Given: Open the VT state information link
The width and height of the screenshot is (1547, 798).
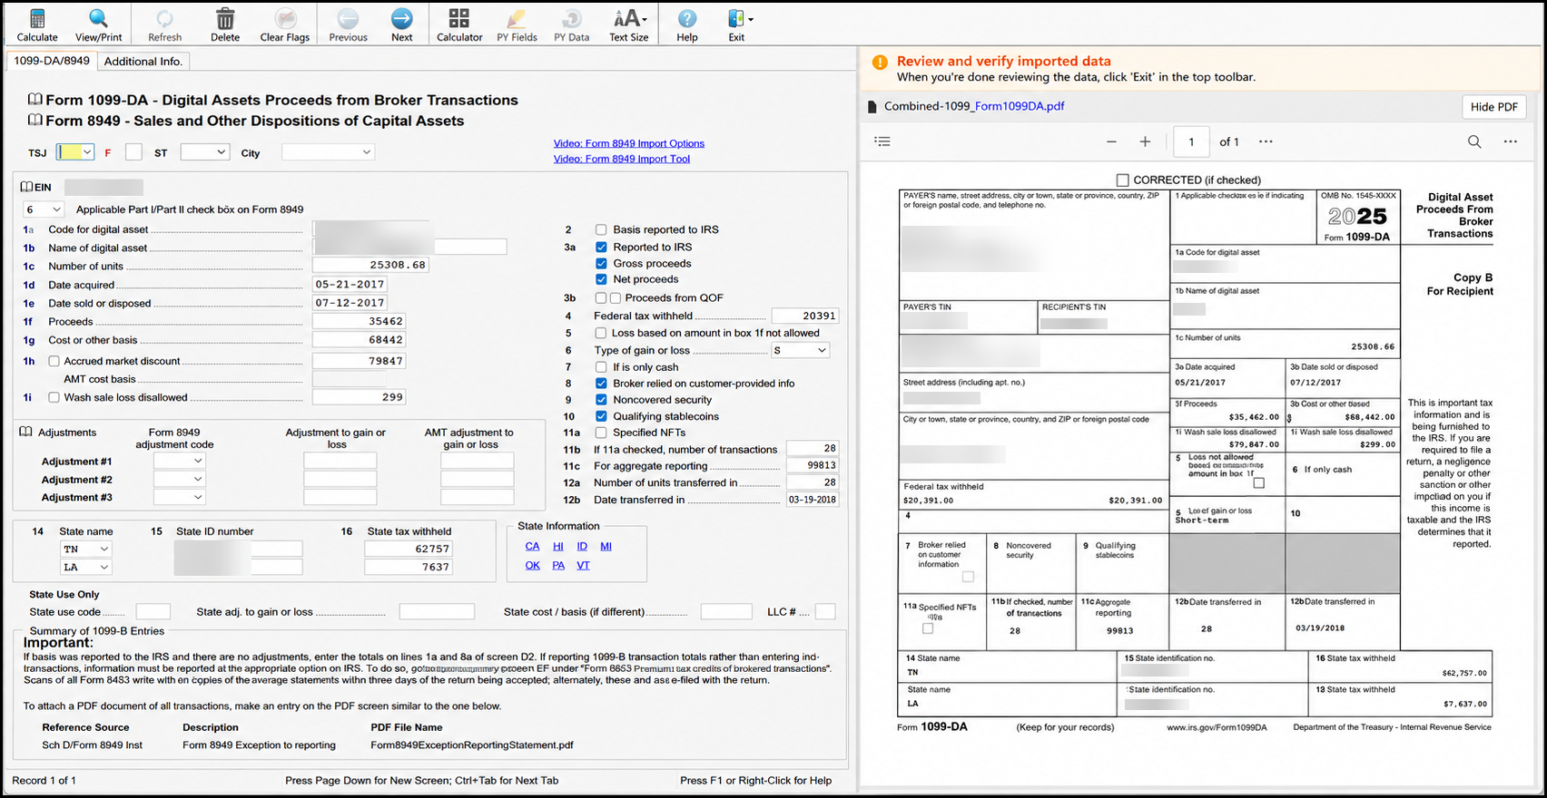Looking at the screenshot, I should click(x=583, y=565).
